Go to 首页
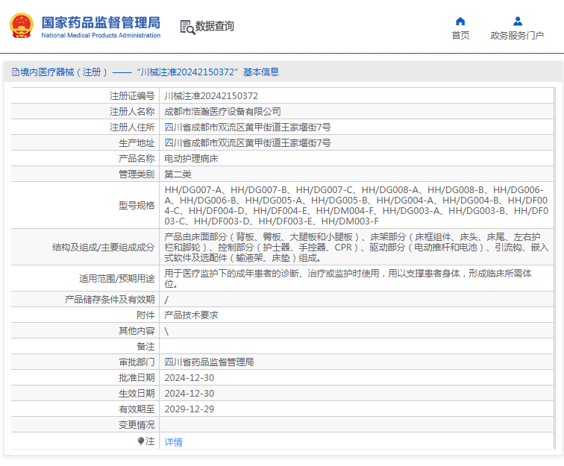This screenshot has height=466, width=564. point(460,36)
